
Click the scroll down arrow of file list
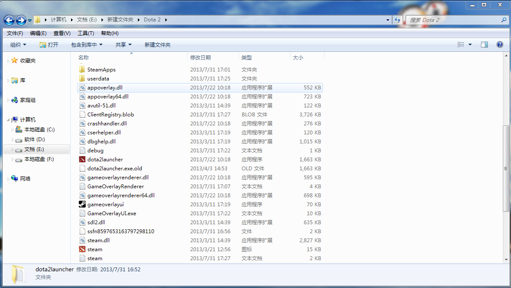tap(506, 259)
